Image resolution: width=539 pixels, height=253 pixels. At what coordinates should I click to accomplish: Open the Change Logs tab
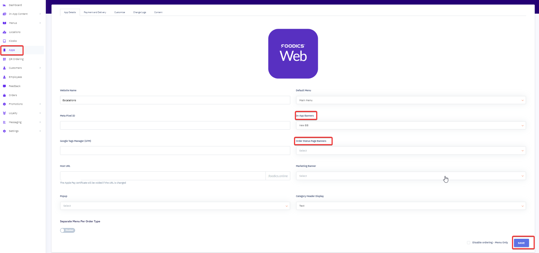click(x=139, y=12)
